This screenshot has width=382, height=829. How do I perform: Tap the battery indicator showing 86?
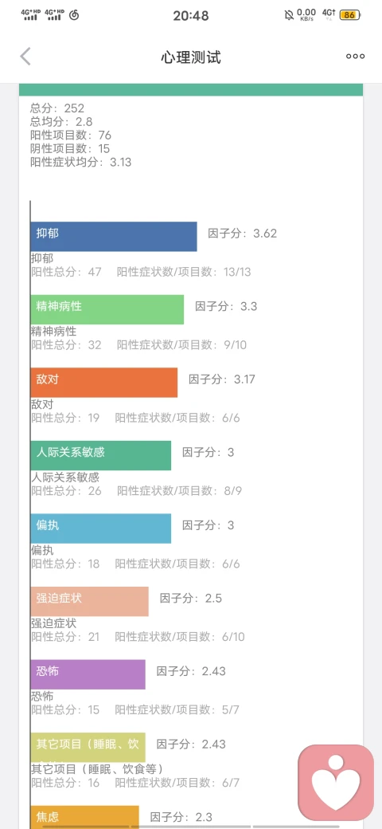click(350, 15)
